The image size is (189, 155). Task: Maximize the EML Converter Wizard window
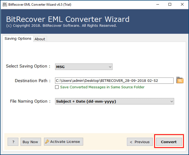170,4
